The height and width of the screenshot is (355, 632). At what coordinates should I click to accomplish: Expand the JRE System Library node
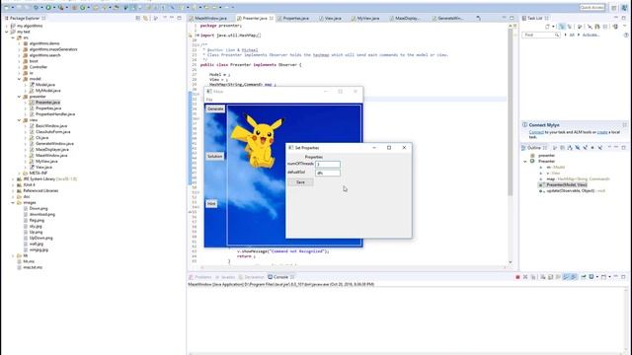13,178
